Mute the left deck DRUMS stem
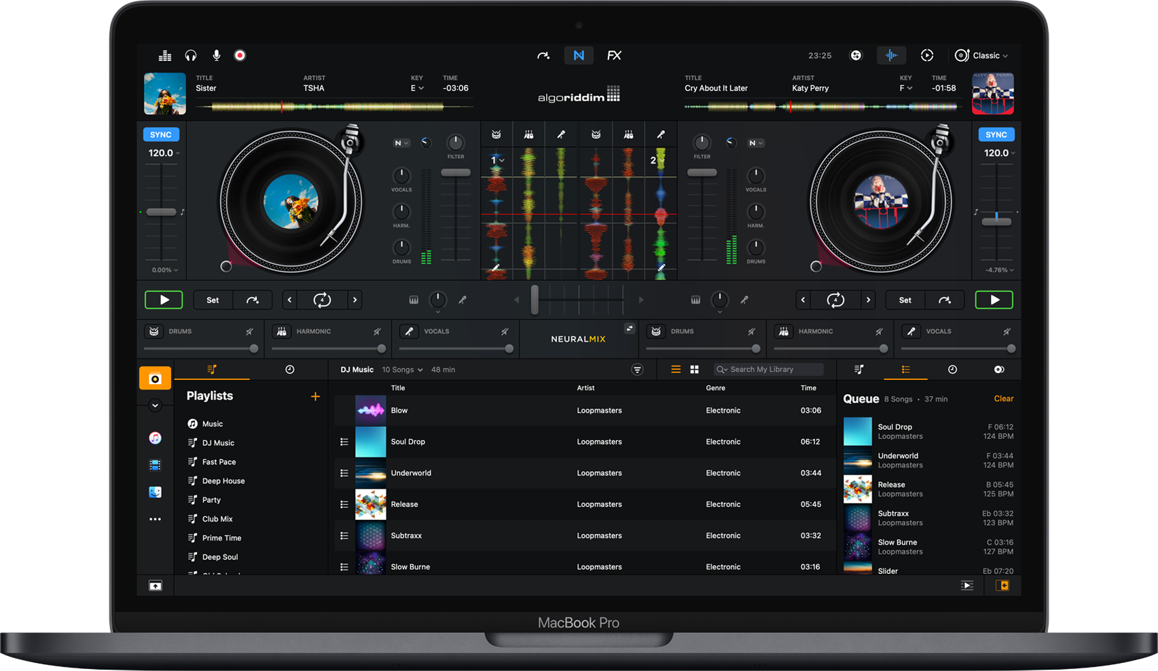This screenshot has height=671, width=1158. pos(249,332)
